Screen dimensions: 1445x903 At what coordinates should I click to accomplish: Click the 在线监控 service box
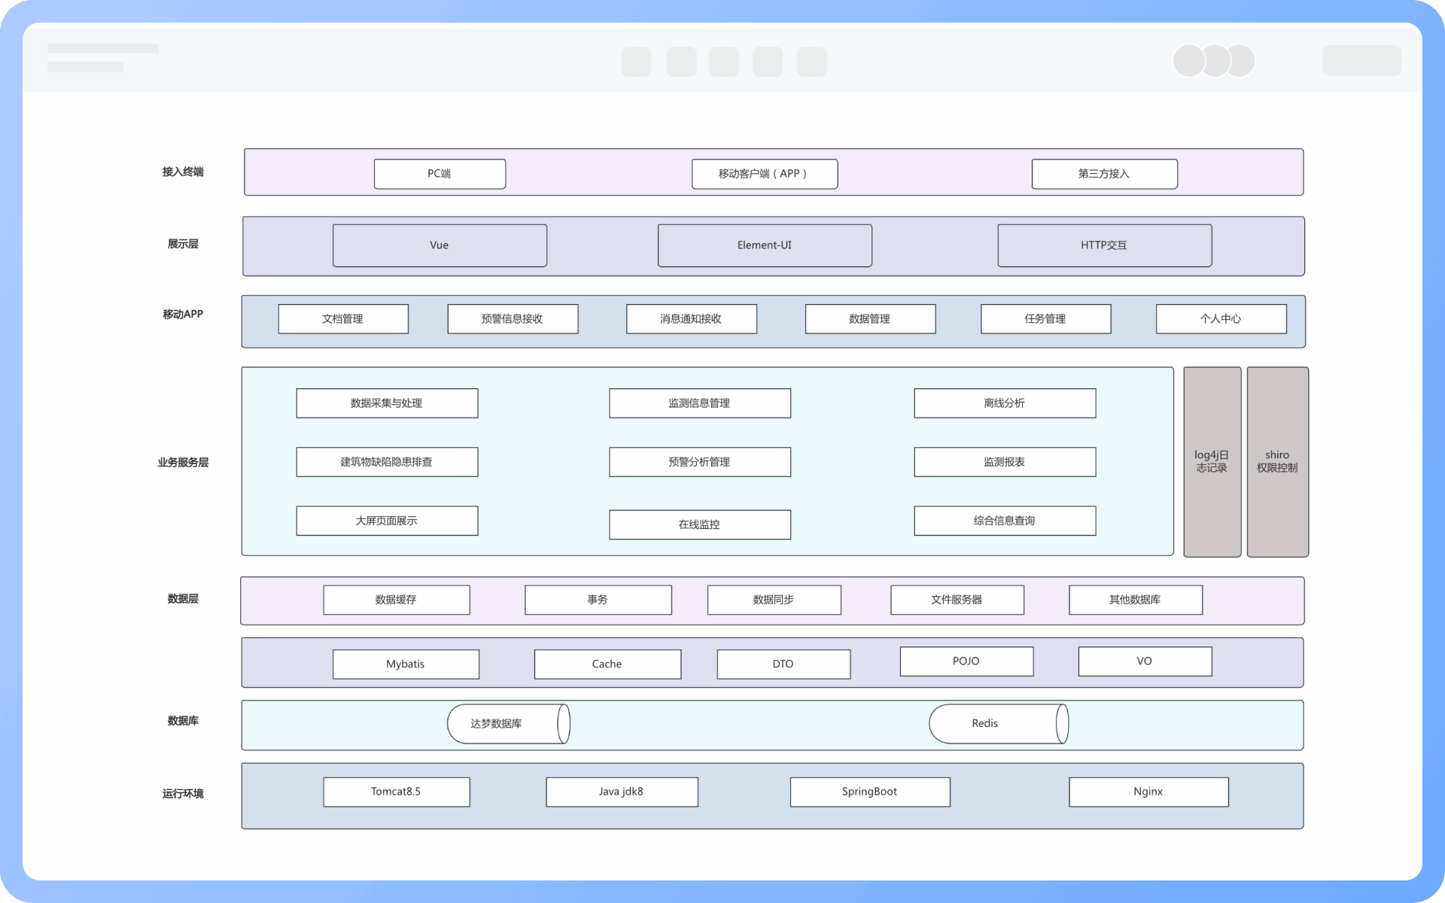699,524
